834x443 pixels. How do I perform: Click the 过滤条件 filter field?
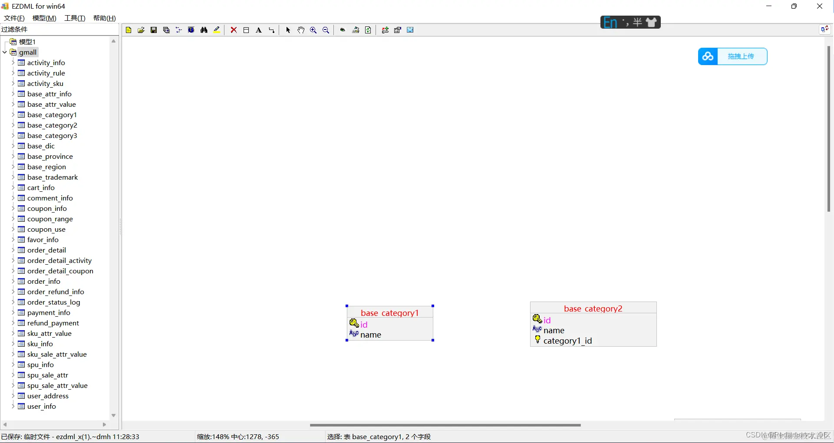tap(59, 29)
